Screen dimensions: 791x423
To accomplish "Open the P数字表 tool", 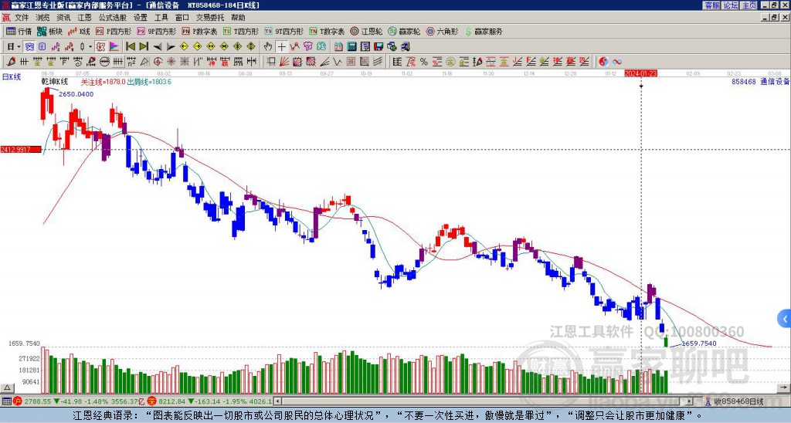I will click(x=199, y=31).
